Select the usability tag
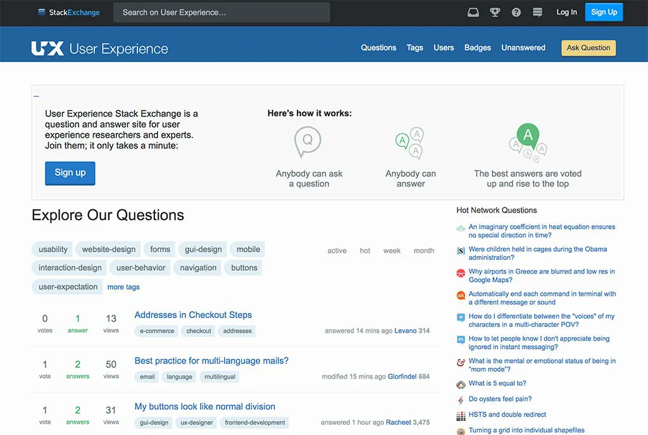This screenshot has height=435, width=648. tap(53, 249)
